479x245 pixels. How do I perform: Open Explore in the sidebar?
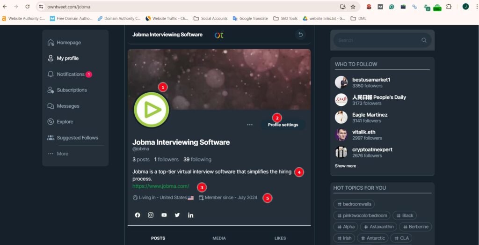pos(60,122)
